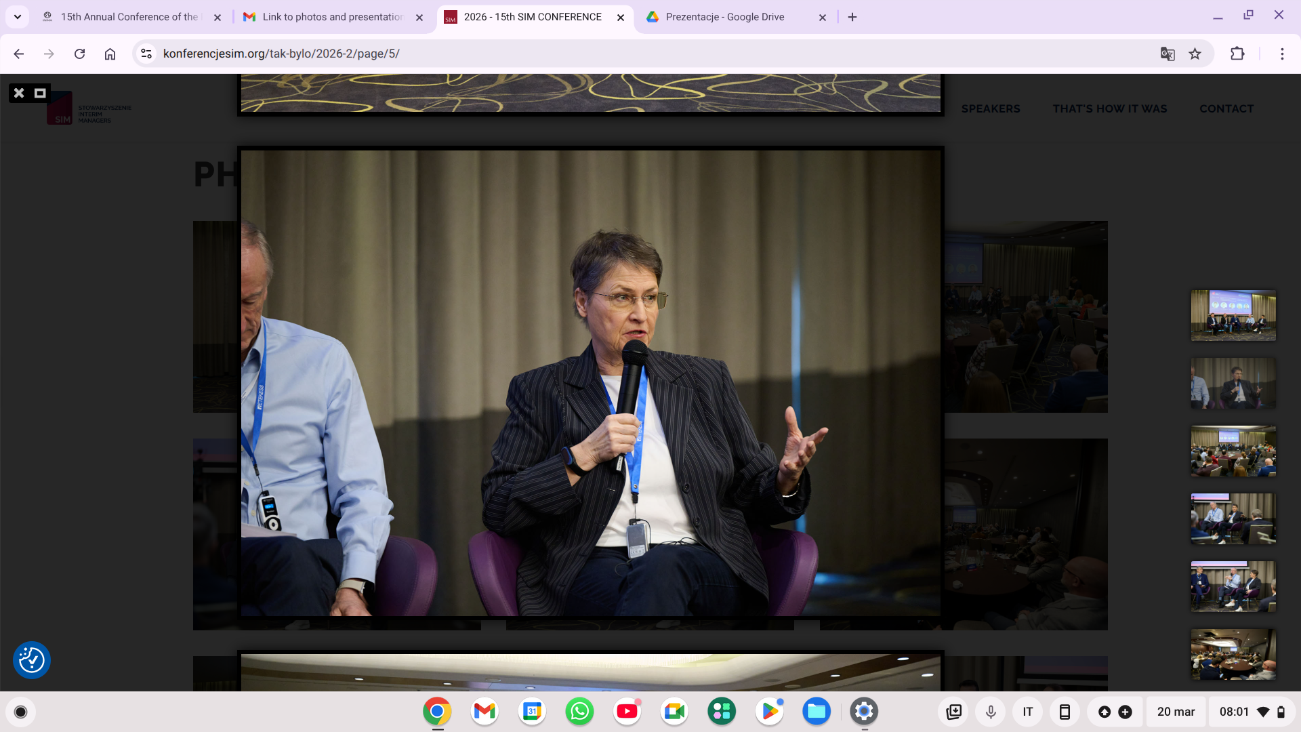Image resolution: width=1301 pixels, height=732 pixels.
Task: Go back to previous page
Action: [x=19, y=54]
